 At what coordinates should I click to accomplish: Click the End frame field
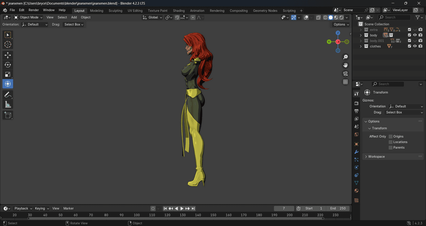[x=338, y=209]
